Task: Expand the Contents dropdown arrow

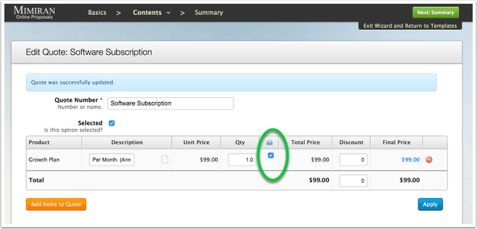Action: click(x=169, y=13)
